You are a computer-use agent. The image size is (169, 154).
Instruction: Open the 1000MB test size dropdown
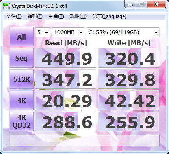pyautogui.click(x=68, y=32)
